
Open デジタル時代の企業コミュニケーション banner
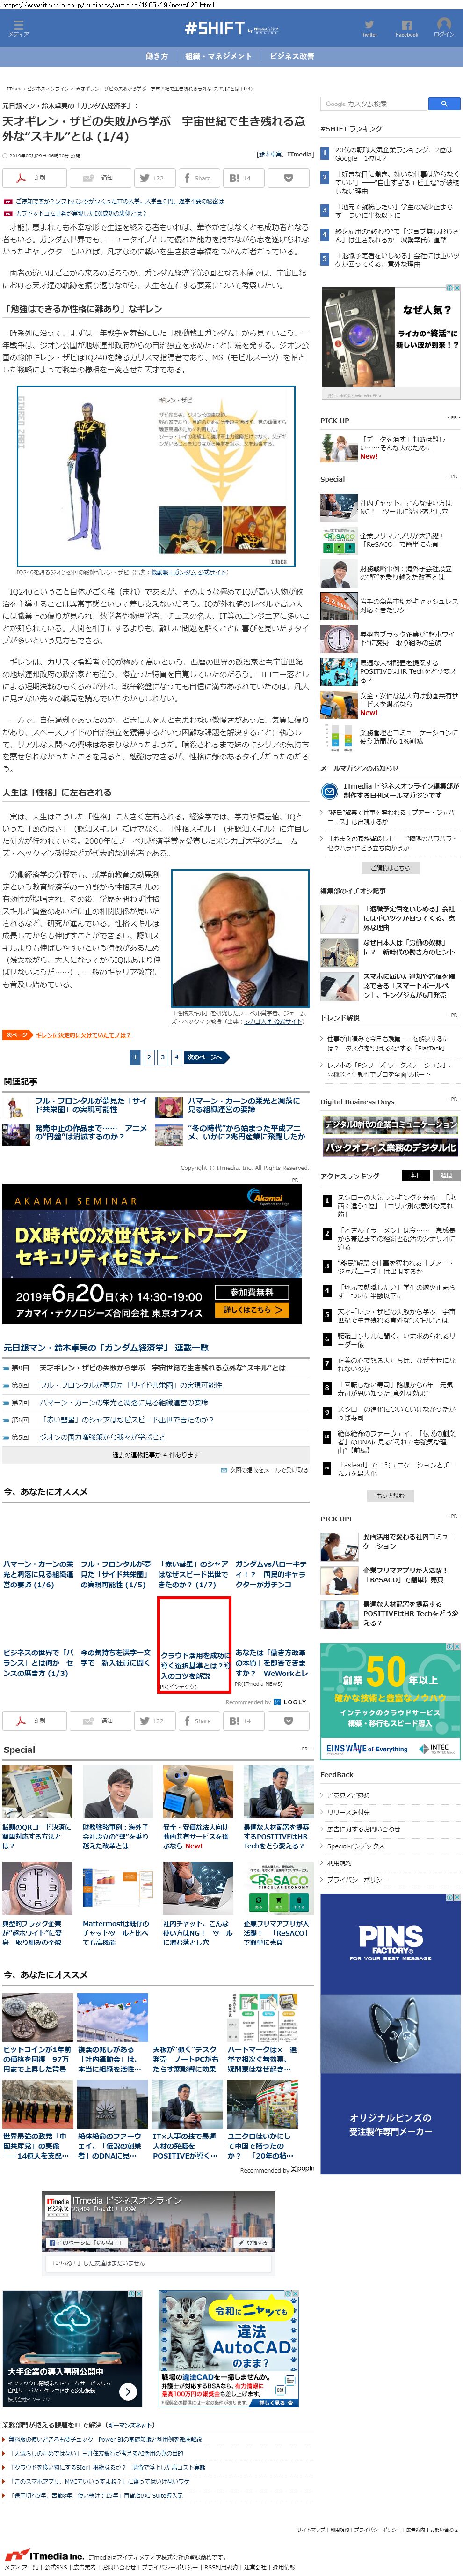[x=390, y=1124]
